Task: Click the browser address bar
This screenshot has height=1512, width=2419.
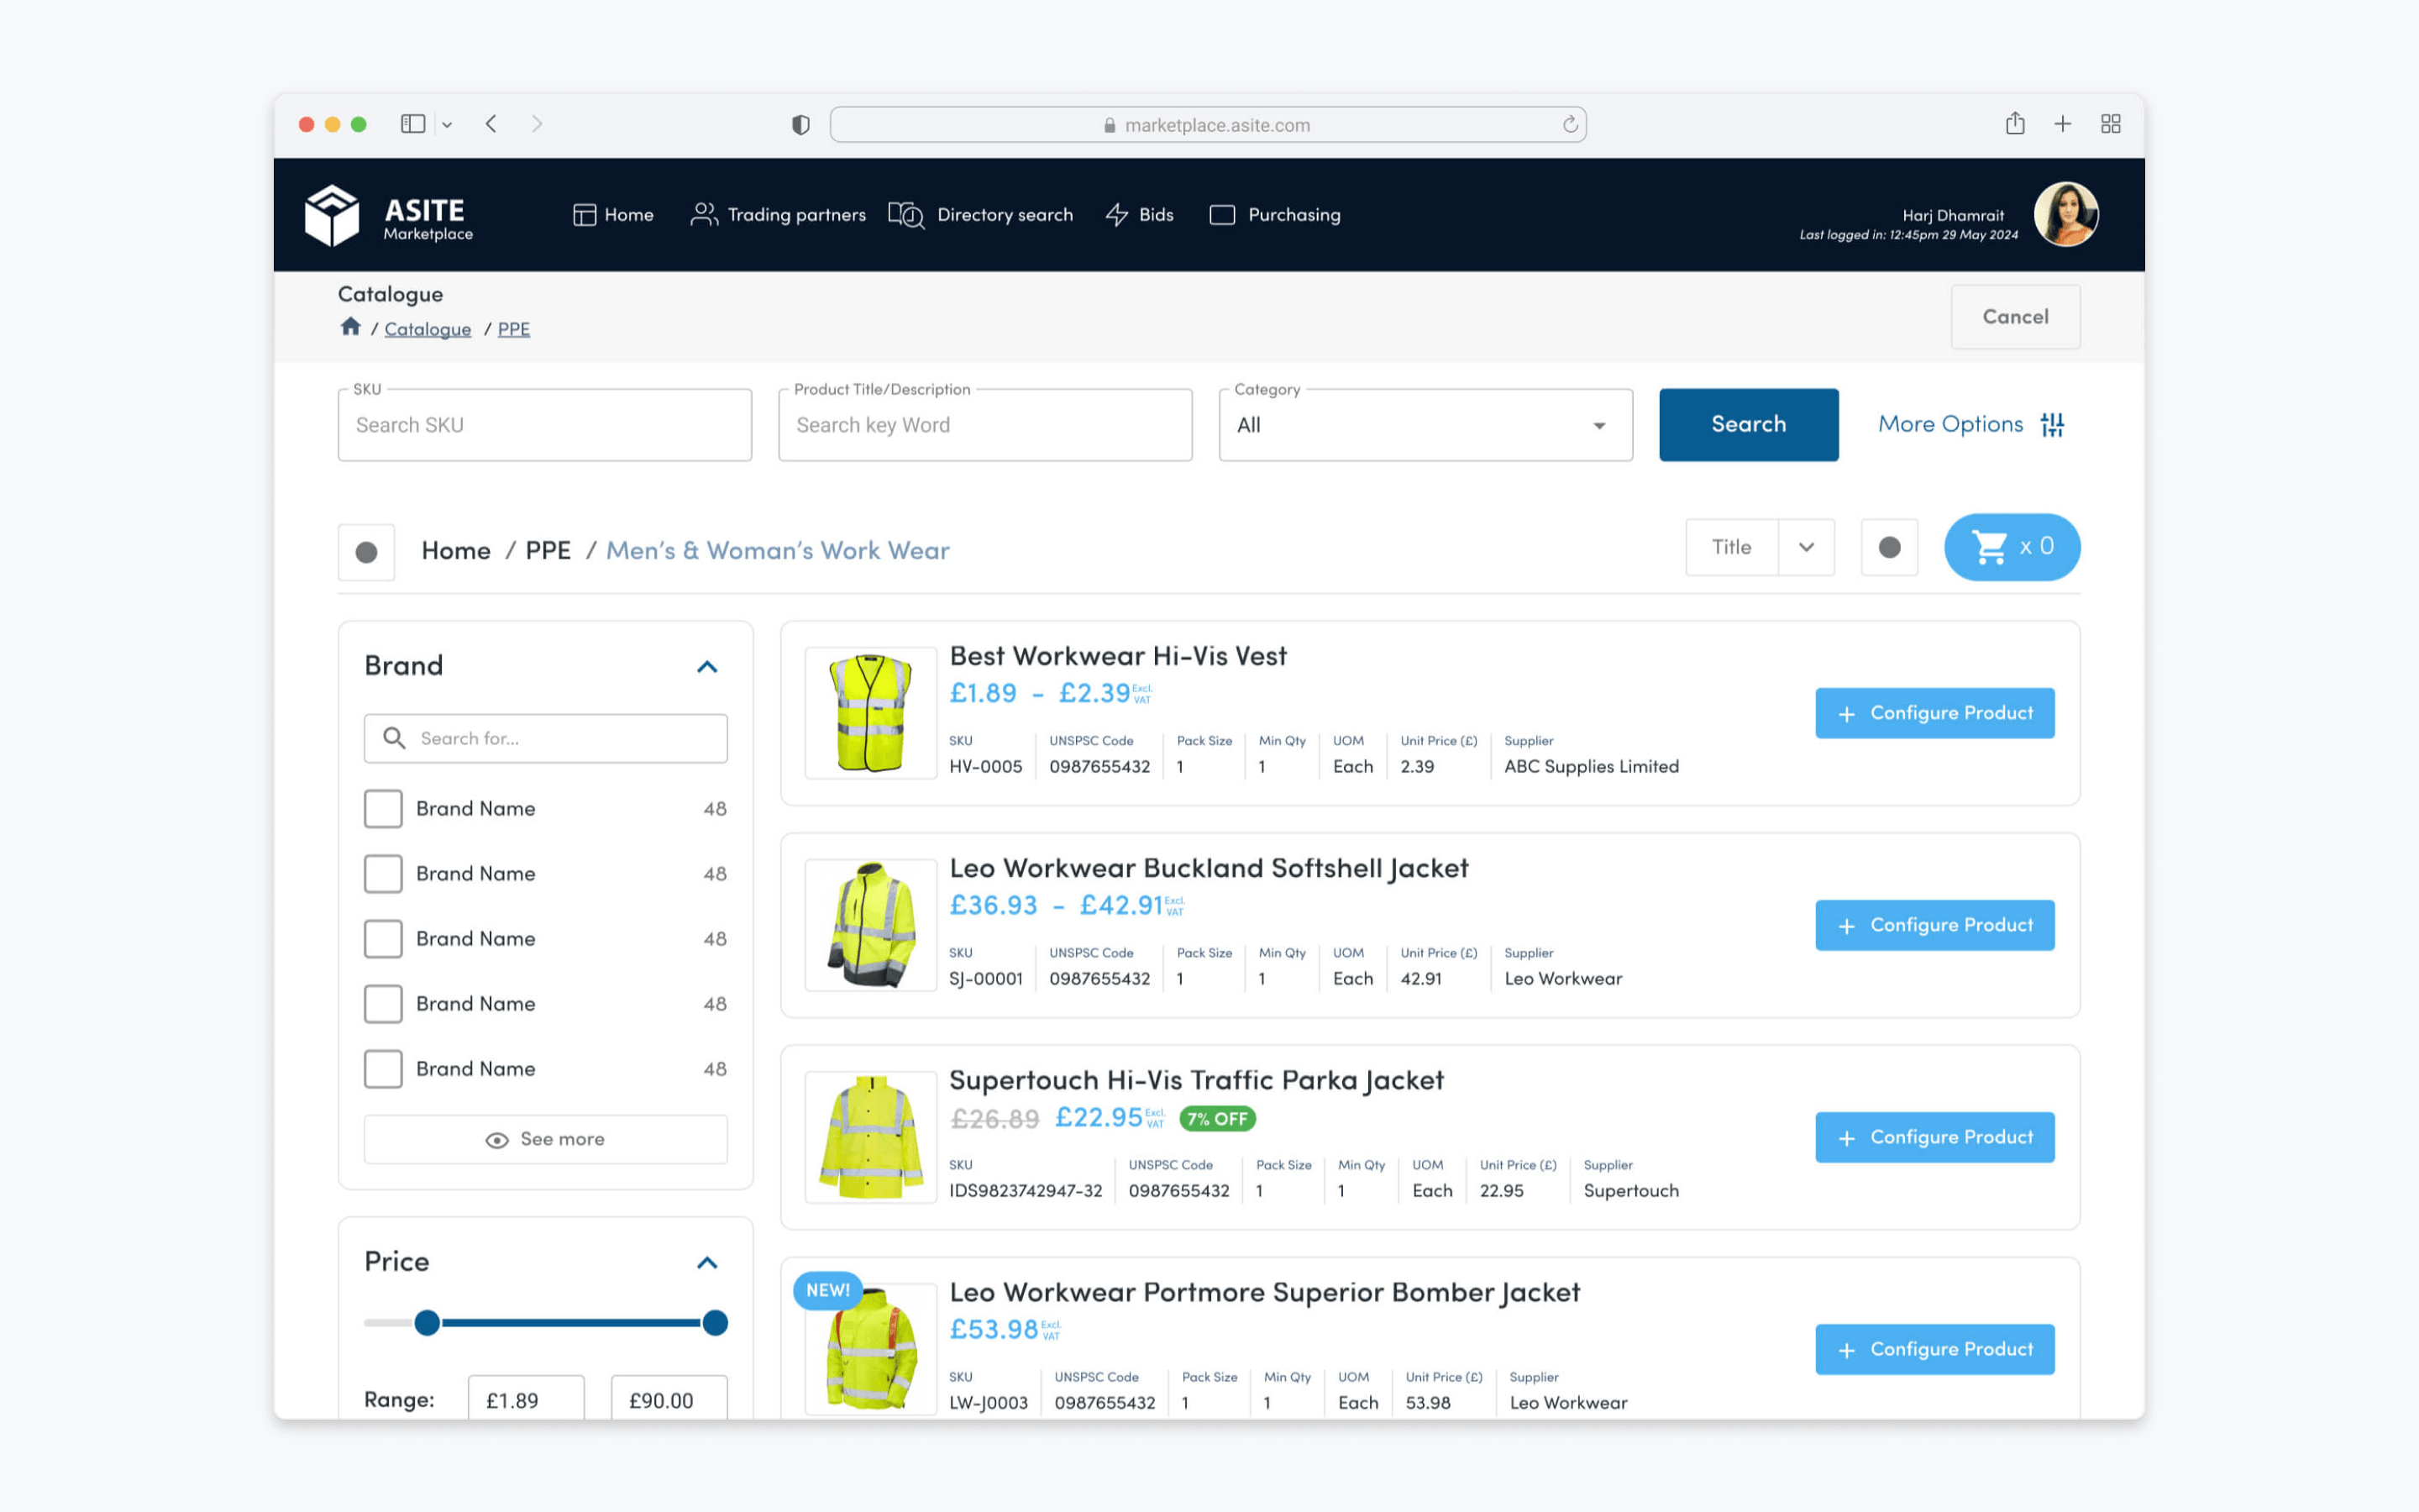Action: [x=1208, y=125]
